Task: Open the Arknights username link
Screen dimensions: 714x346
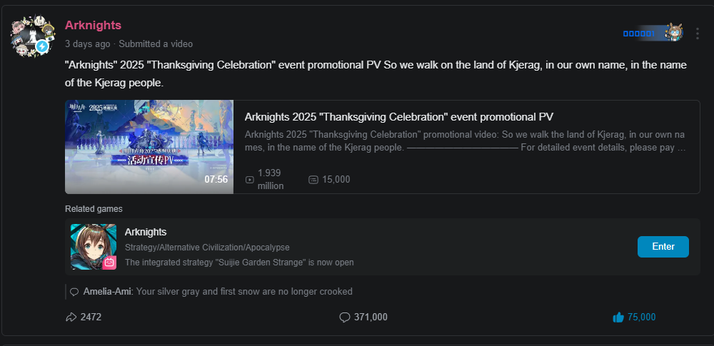Action: (x=93, y=26)
